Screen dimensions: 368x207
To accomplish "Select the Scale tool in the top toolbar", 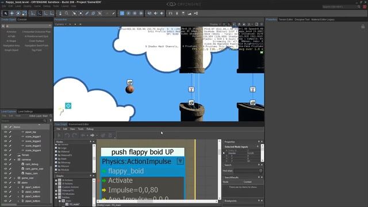I will 24,13.
